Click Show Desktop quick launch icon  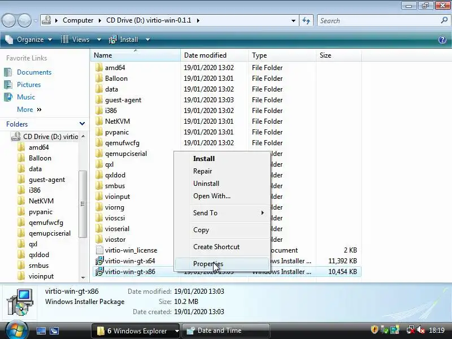coord(41,331)
